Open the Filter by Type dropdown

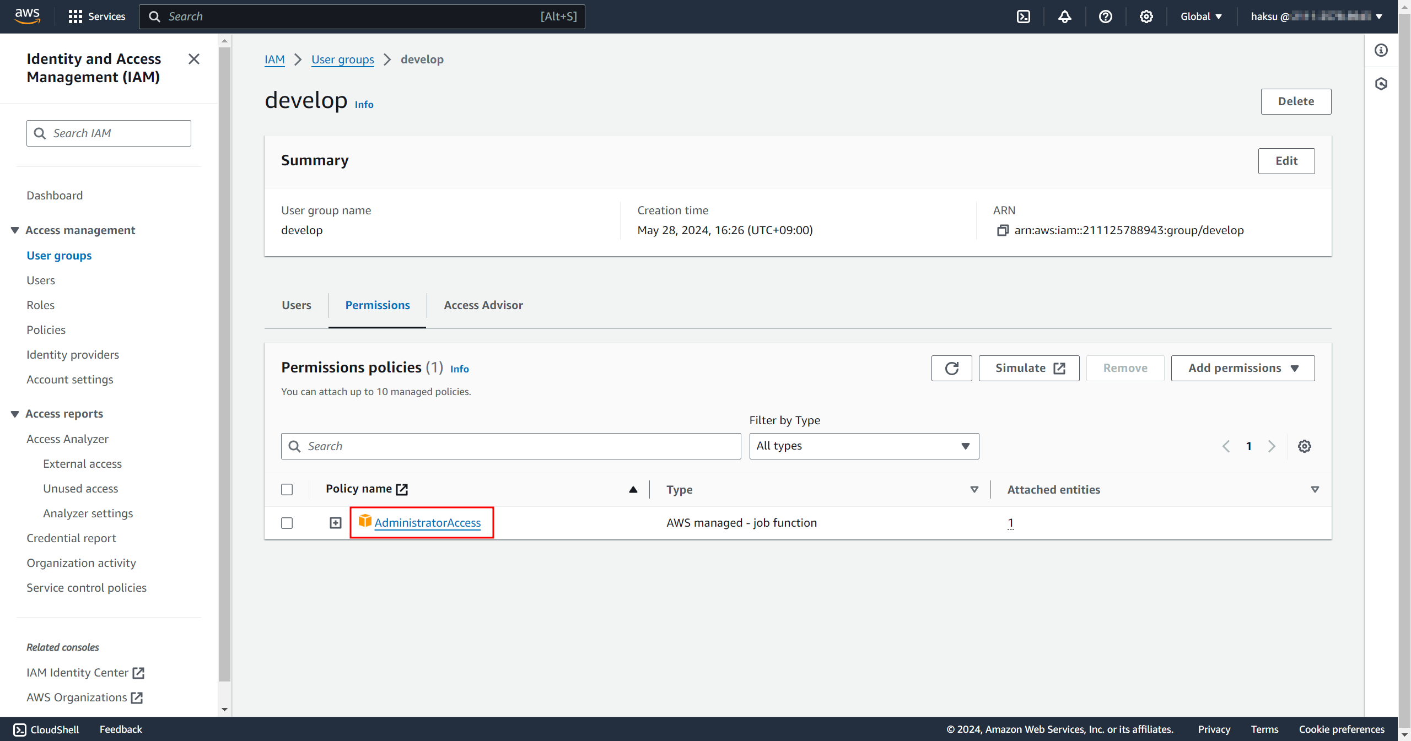pos(864,446)
